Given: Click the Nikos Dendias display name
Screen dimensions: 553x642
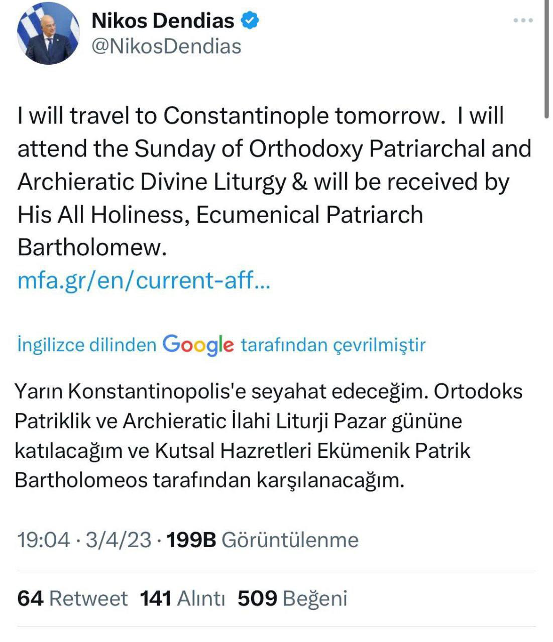Looking at the screenshot, I should (x=163, y=21).
